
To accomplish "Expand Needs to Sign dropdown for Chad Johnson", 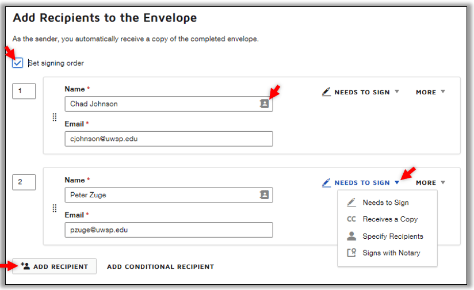I will [397, 91].
